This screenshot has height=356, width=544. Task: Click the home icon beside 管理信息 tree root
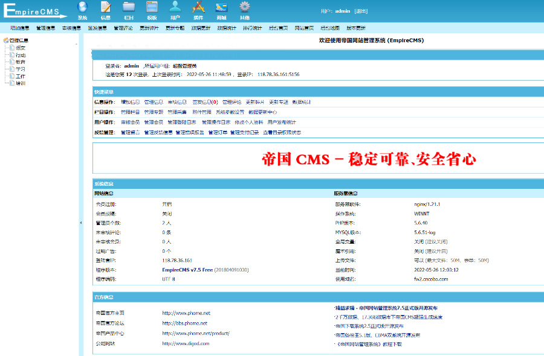click(6, 40)
